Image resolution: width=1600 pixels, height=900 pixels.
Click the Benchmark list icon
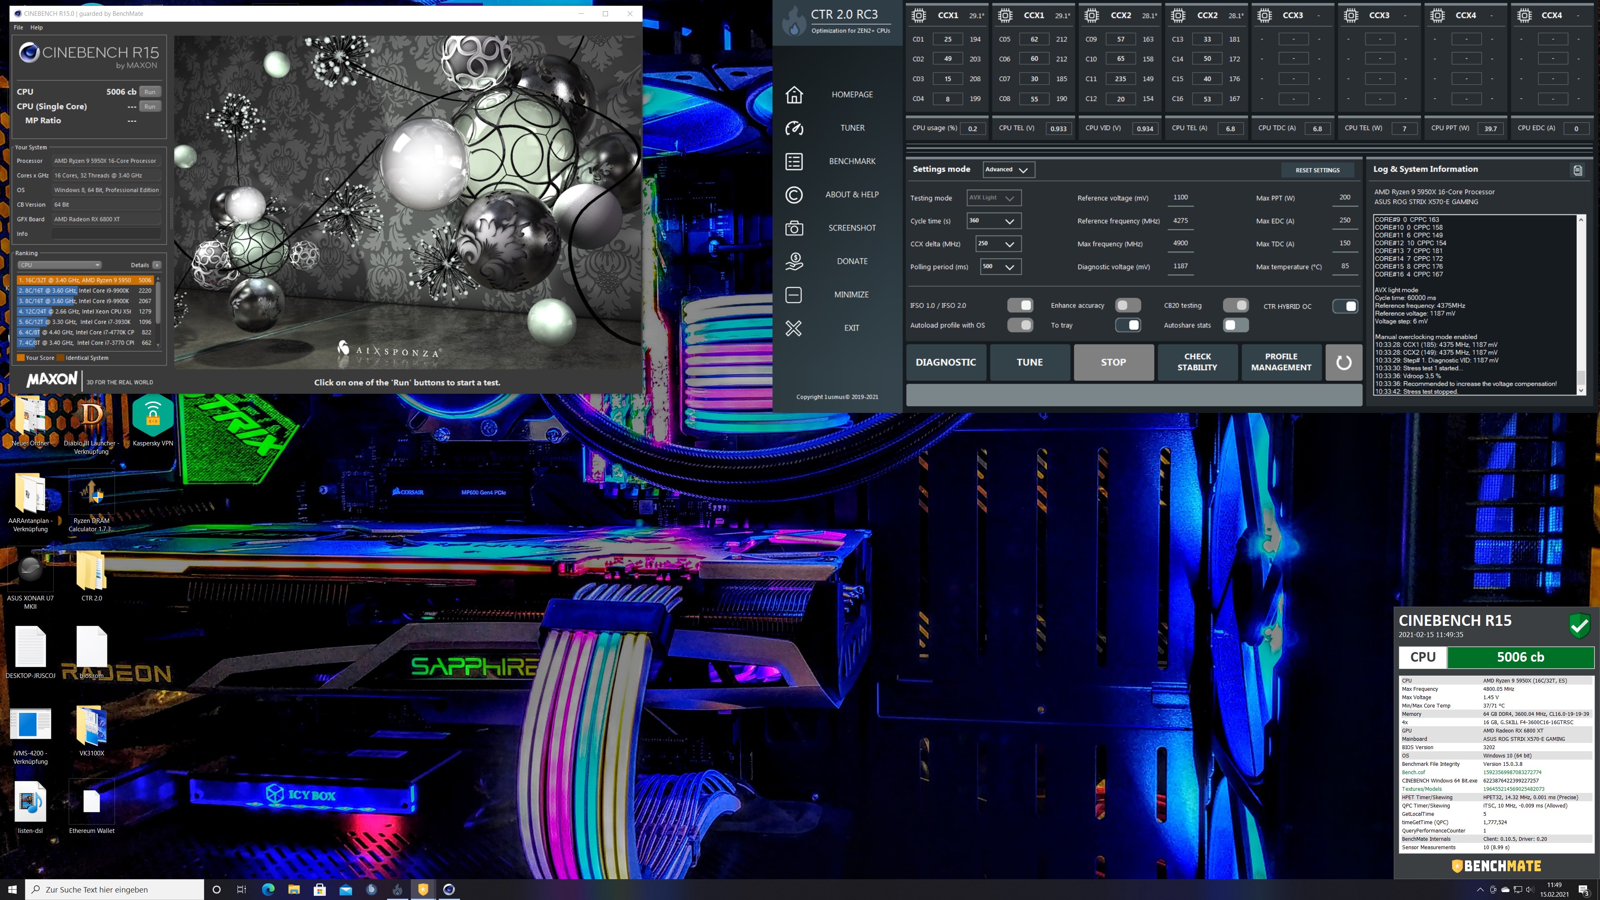(x=794, y=162)
